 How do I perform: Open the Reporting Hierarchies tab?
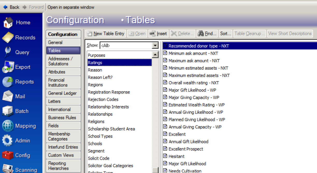pyautogui.click(x=63, y=166)
